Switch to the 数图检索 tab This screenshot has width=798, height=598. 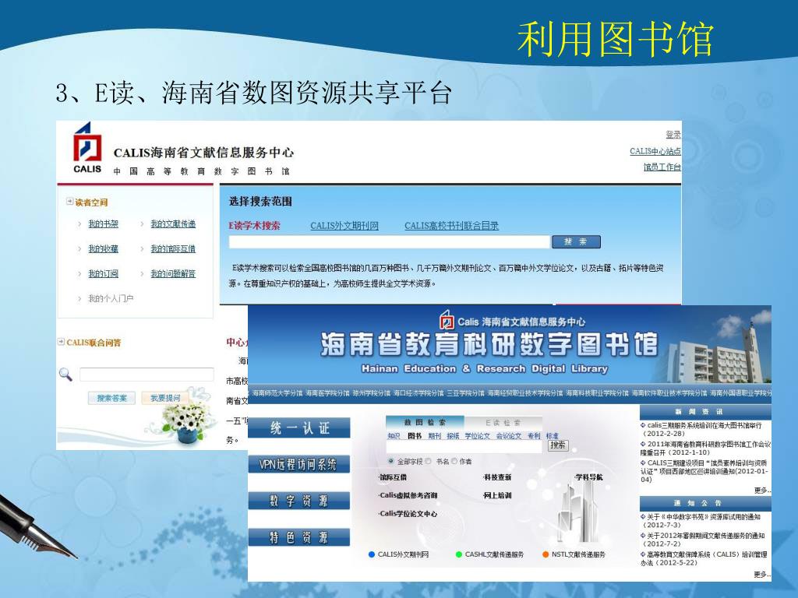(425, 423)
